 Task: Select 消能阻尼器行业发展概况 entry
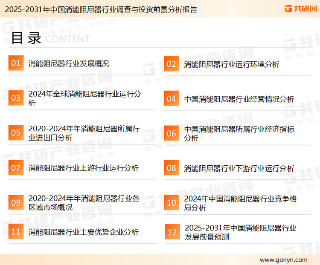[69, 63]
